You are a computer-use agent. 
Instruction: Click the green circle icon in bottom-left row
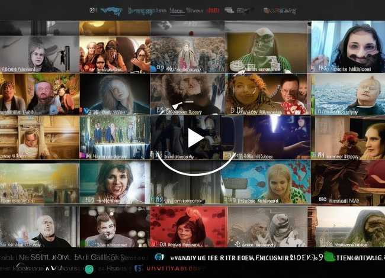89,269
